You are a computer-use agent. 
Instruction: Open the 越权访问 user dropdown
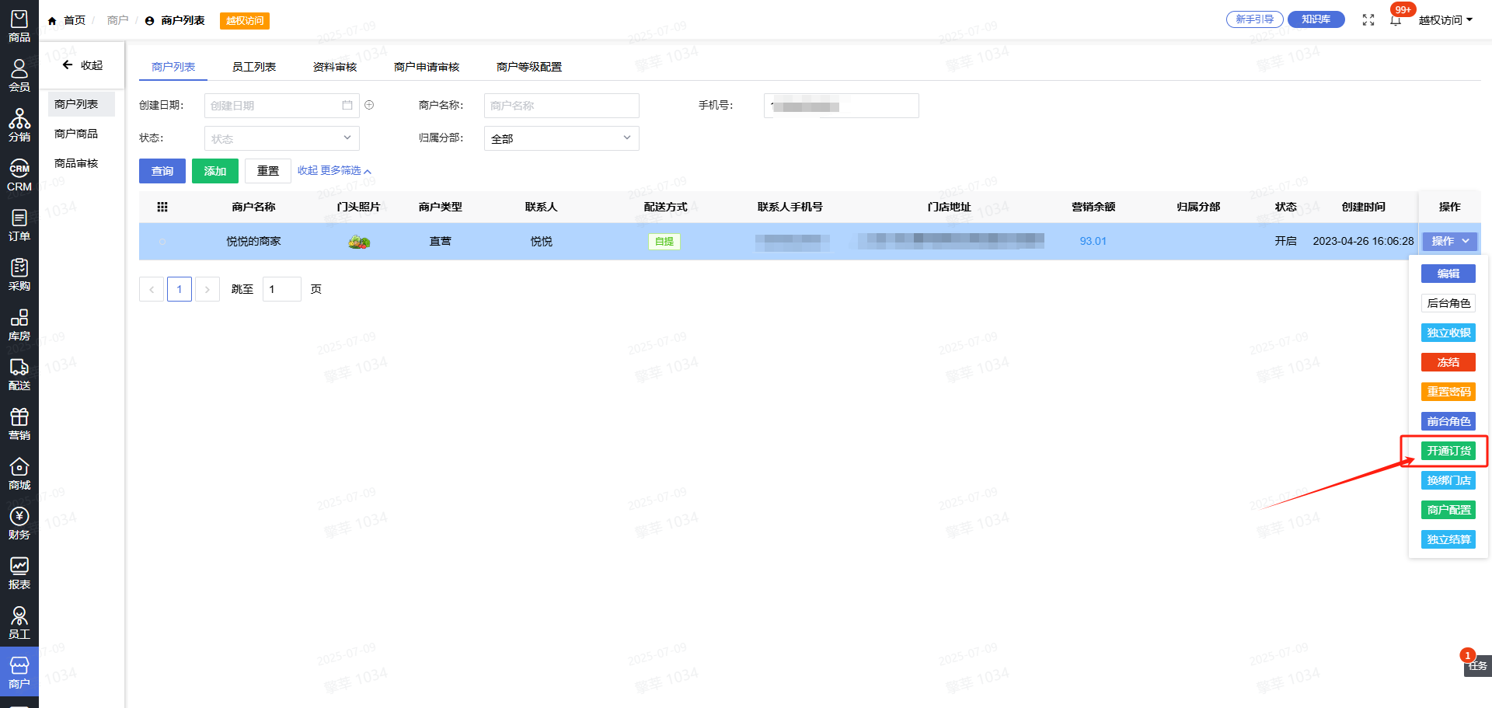click(1445, 20)
